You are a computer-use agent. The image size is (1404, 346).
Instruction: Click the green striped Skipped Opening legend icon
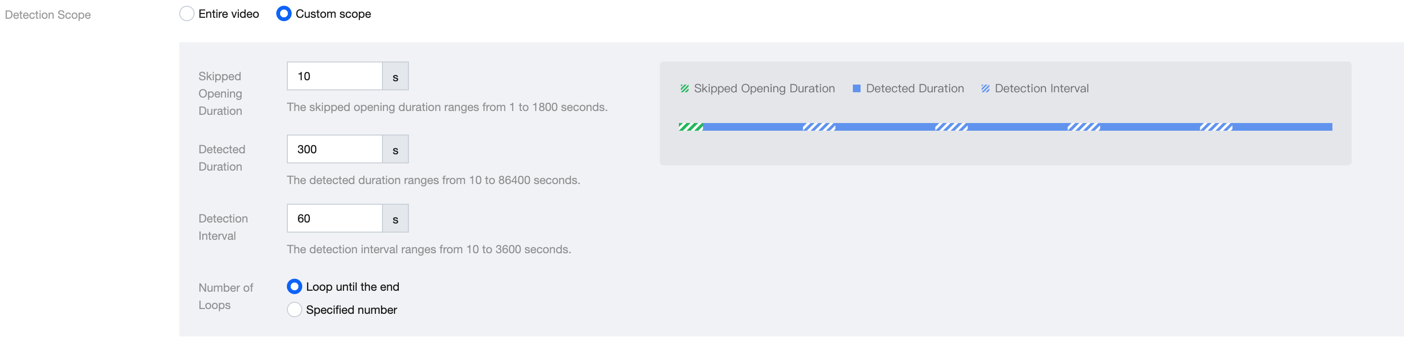click(685, 89)
